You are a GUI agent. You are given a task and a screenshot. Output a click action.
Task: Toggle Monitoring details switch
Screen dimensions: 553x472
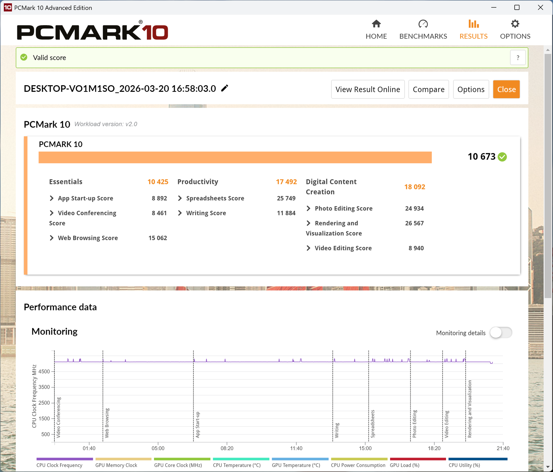tap(501, 333)
